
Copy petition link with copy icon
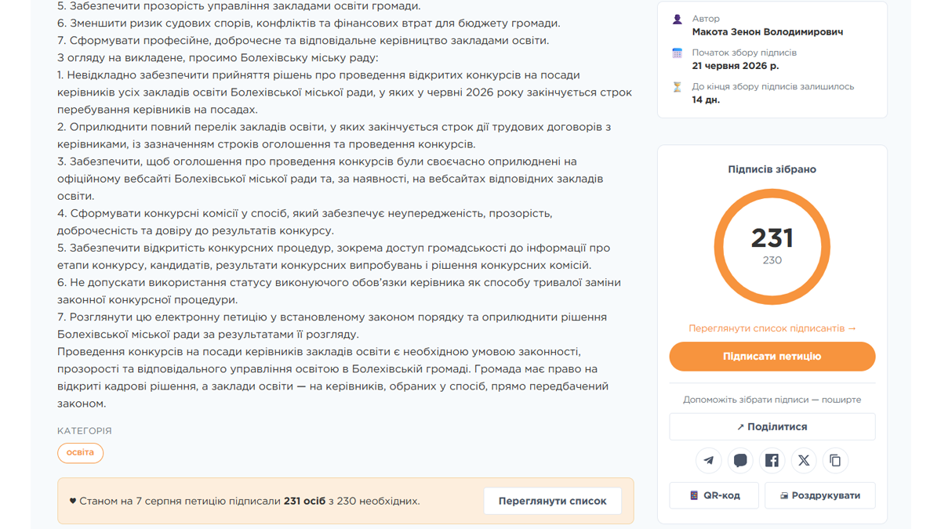835,460
